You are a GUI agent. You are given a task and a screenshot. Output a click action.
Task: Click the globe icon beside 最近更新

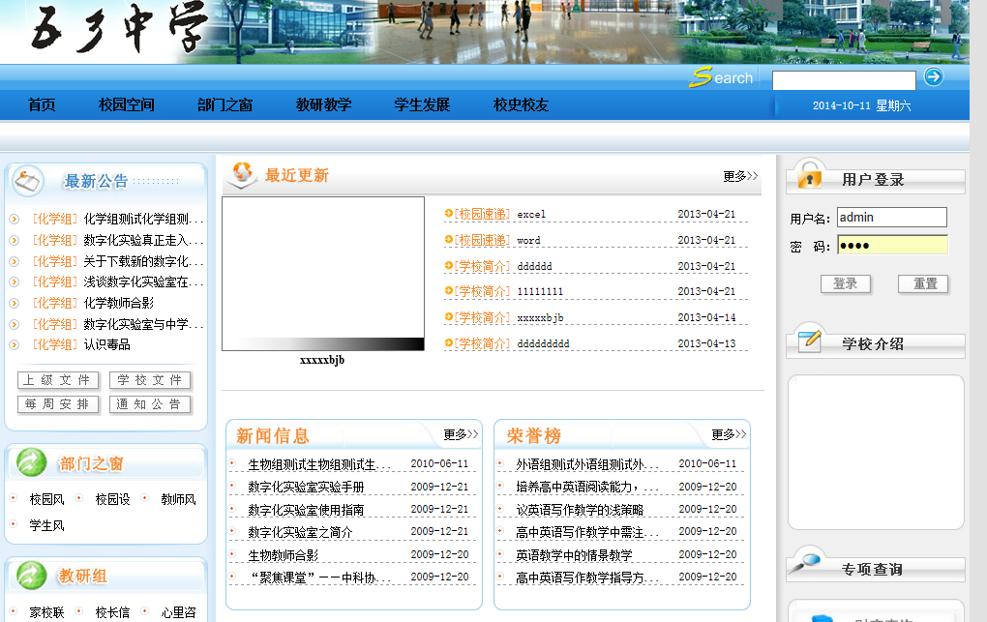tap(240, 175)
